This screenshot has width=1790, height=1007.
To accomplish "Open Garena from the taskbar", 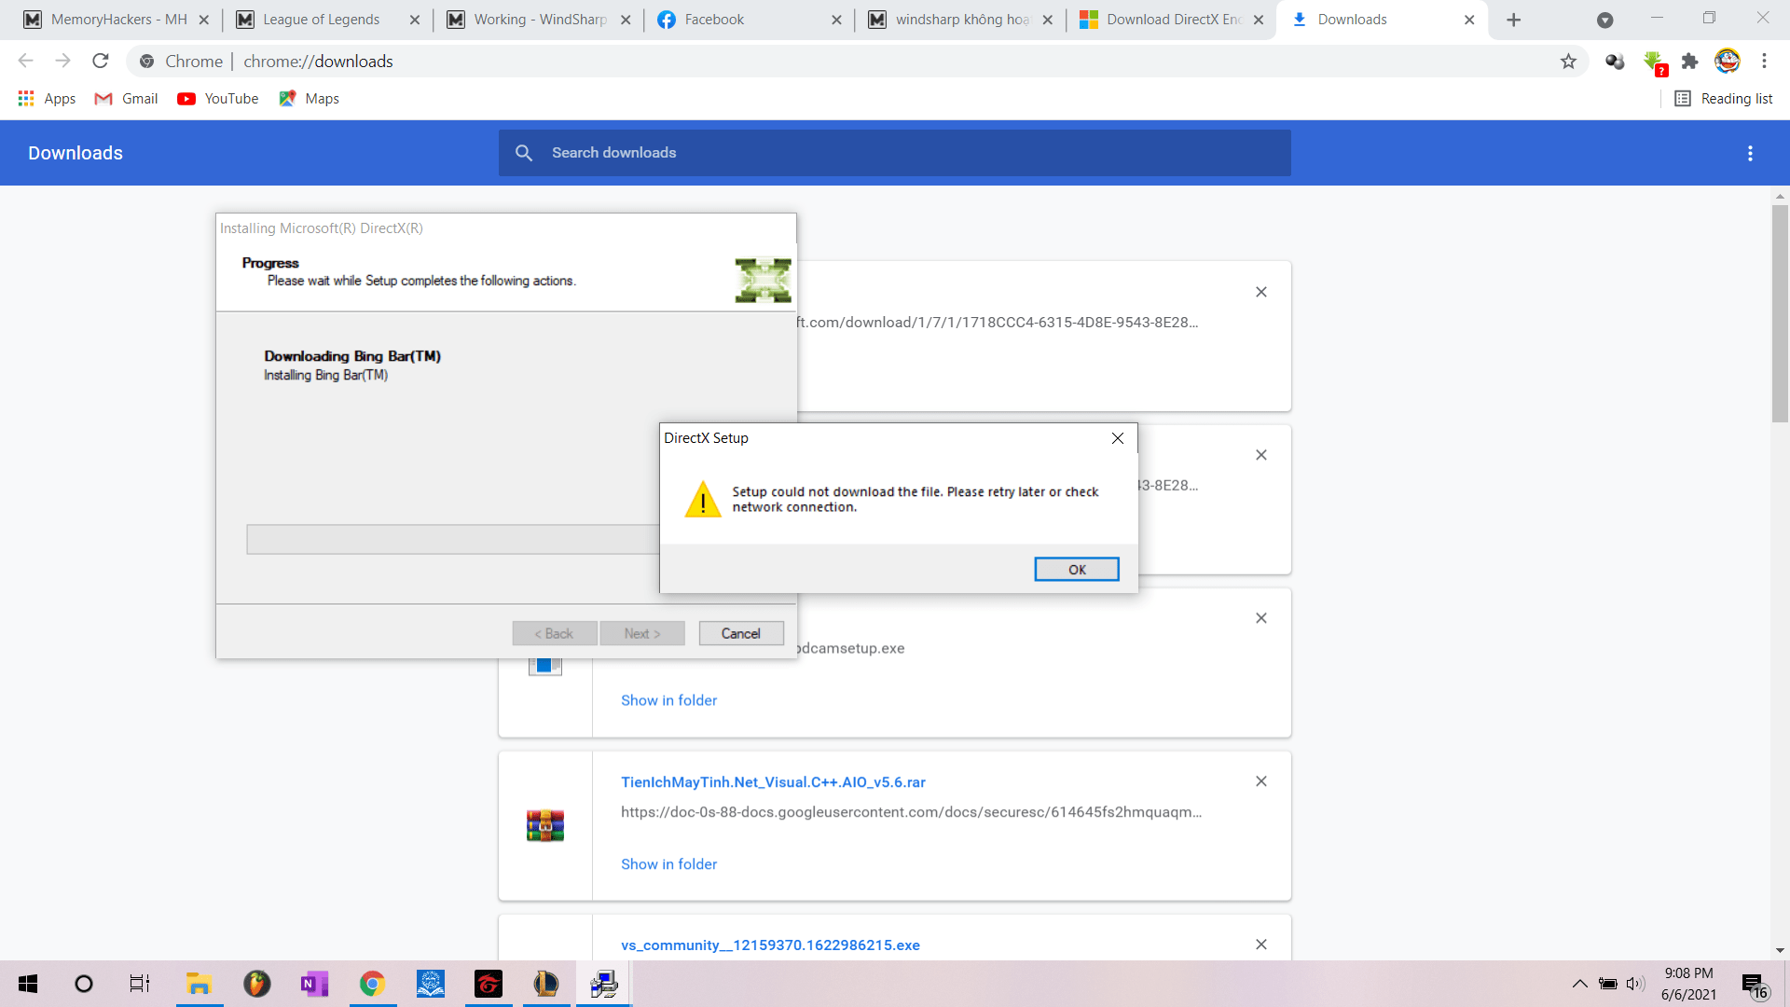I will pyautogui.click(x=488, y=984).
